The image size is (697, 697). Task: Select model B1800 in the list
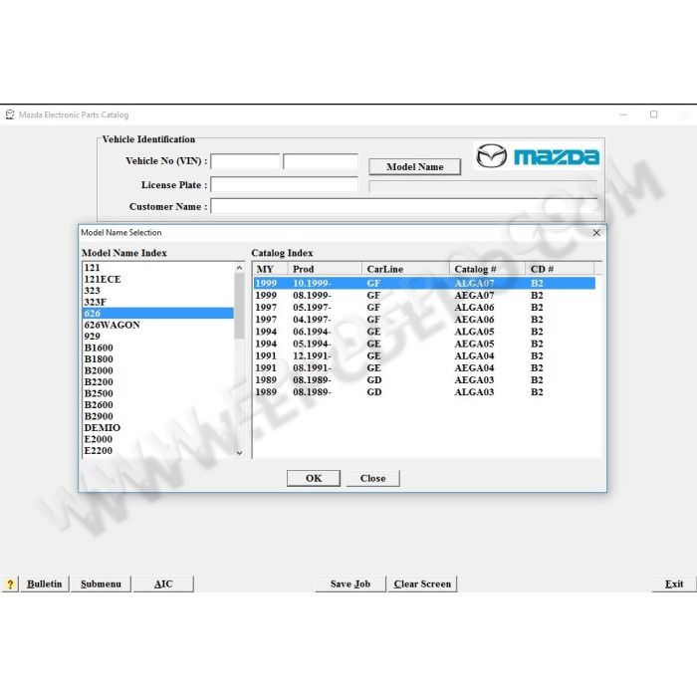[x=157, y=359]
